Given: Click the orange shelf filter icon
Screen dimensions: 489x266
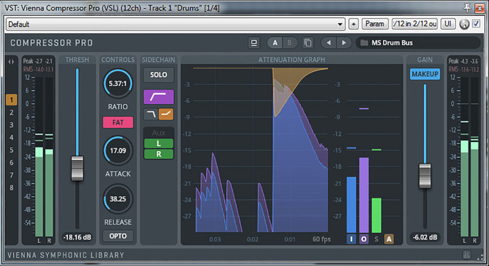Looking at the screenshot, I should [166, 114].
